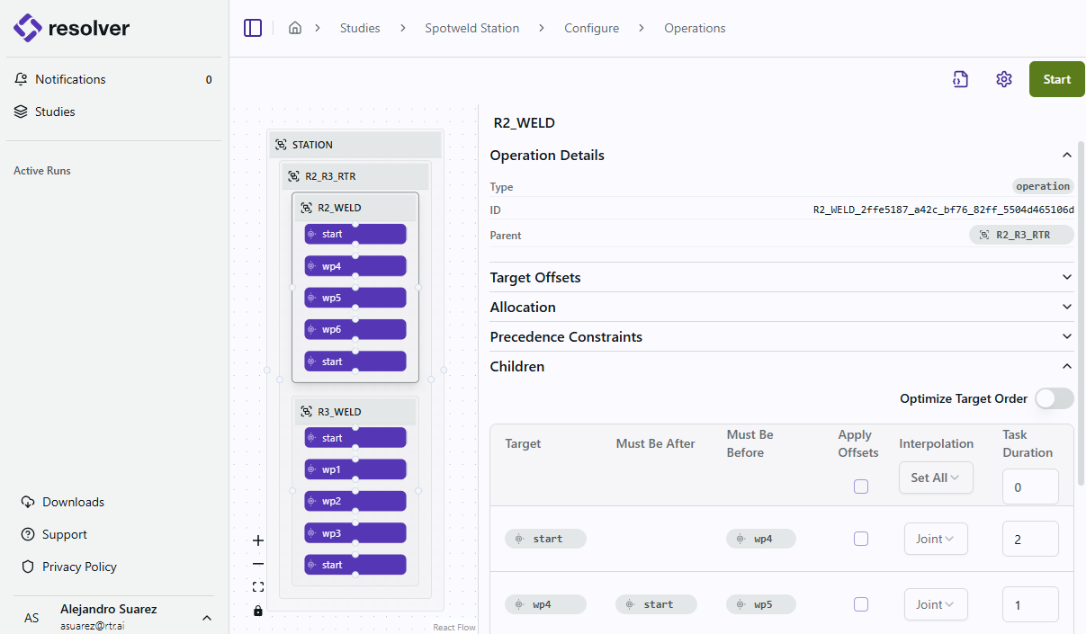Click the Studies layers icon
Viewport: 1086px width, 634px height.
point(21,112)
